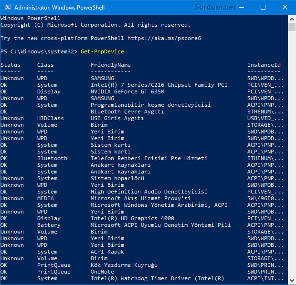
Task: Select the NVIDIA GeForce GT 635M entry
Action: tap(127, 92)
